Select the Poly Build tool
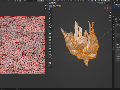120x90 pixels. (50, 49)
